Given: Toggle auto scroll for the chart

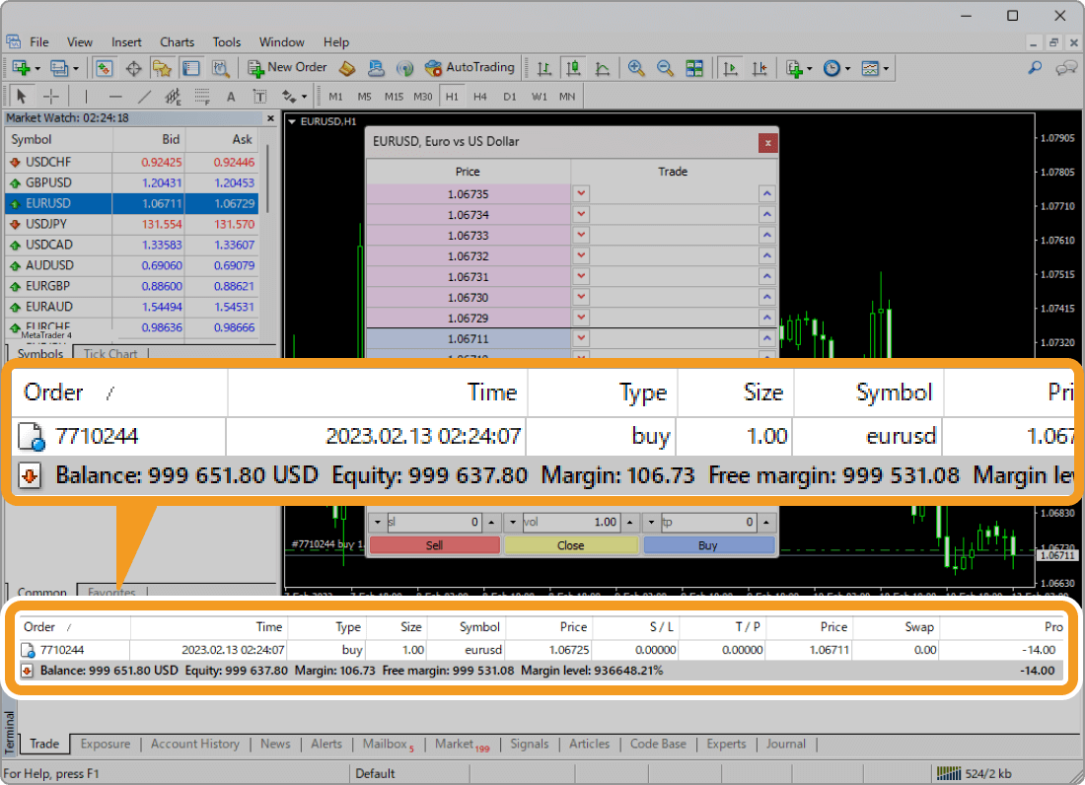Looking at the screenshot, I should (x=731, y=67).
